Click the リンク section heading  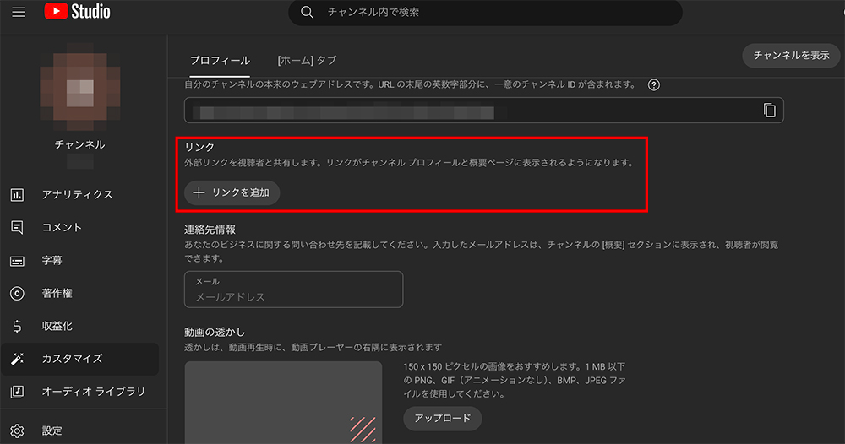pos(199,147)
